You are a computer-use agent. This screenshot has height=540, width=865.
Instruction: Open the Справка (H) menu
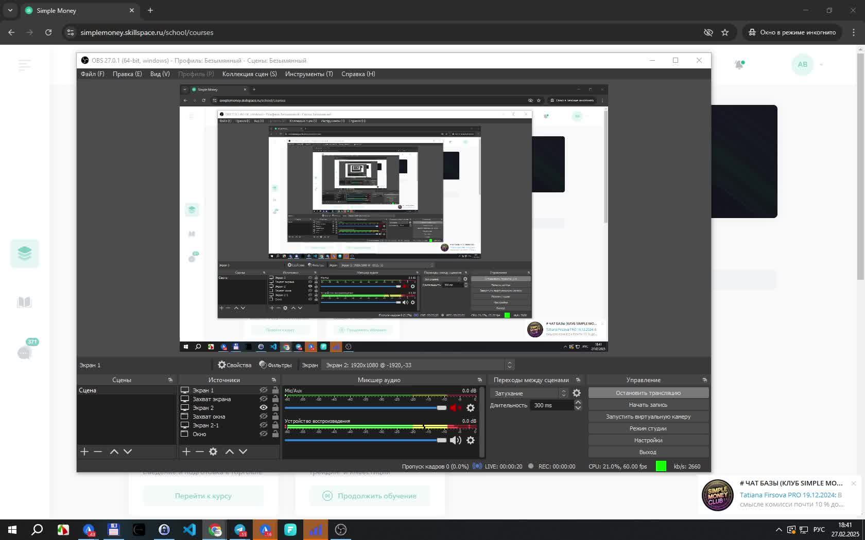pos(358,74)
